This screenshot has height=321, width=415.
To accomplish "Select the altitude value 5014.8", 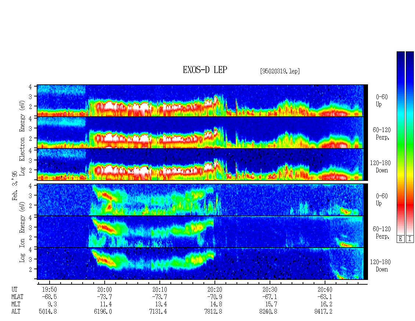I will 48,312.
